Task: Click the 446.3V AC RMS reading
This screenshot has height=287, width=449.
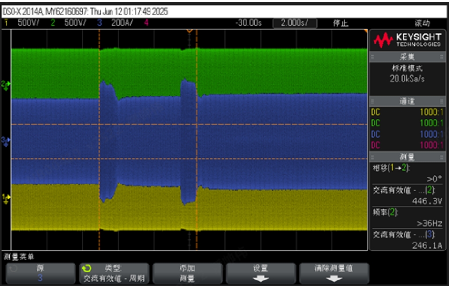Action: (427, 201)
